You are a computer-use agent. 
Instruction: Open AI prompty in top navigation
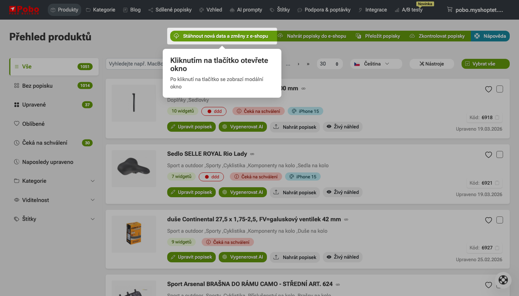246,10
